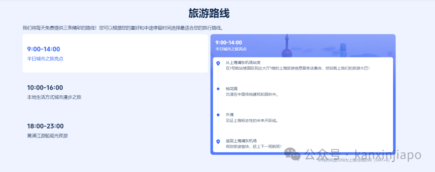This screenshot has width=435, height=172.
Task: Click the 本地生活方式城市漫步之旅 label
Action: 54,97
